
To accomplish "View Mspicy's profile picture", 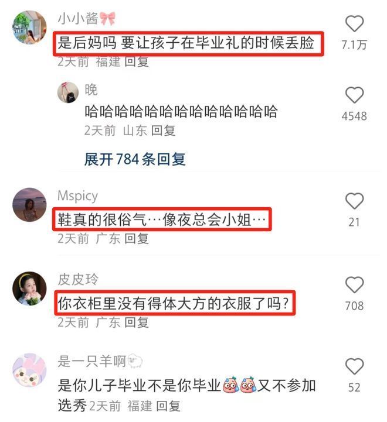I will tap(29, 204).
